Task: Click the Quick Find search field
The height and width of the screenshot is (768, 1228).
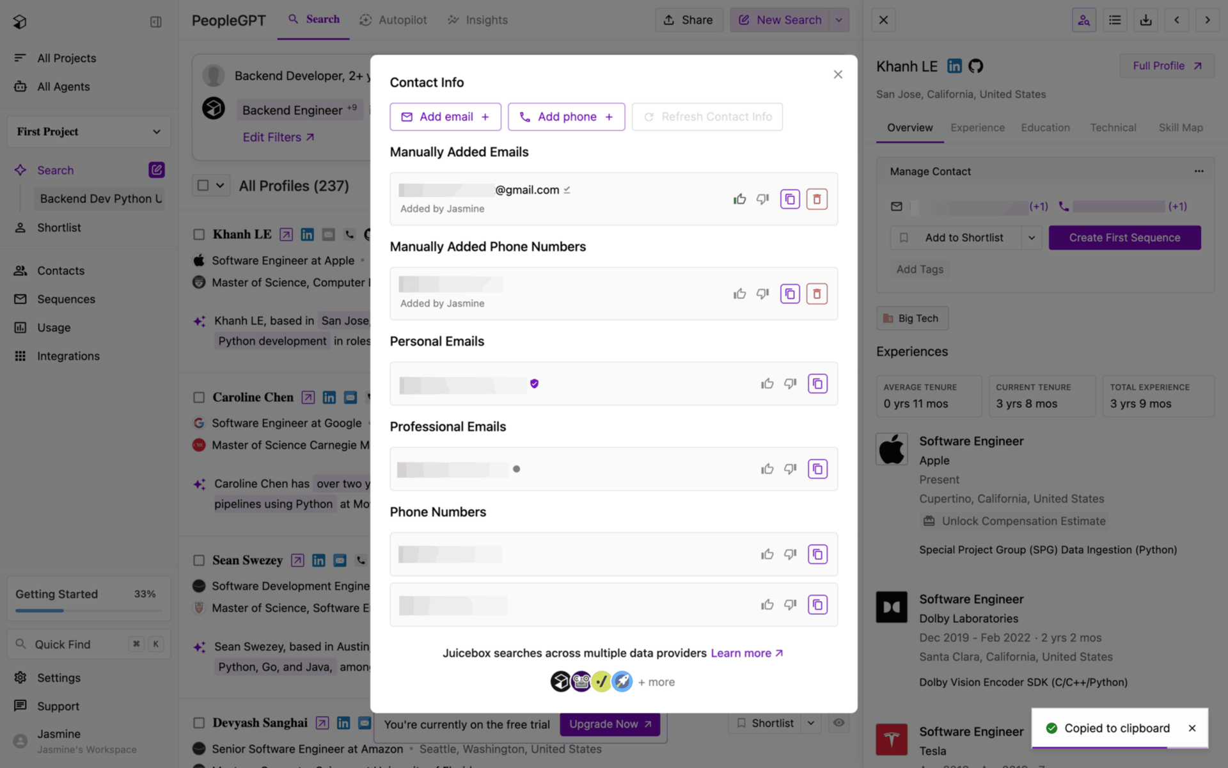Action: (x=89, y=644)
